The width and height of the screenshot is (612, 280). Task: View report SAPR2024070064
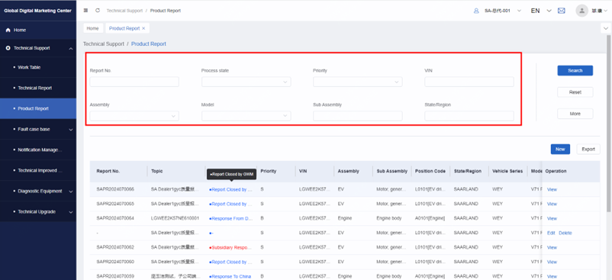click(552, 218)
